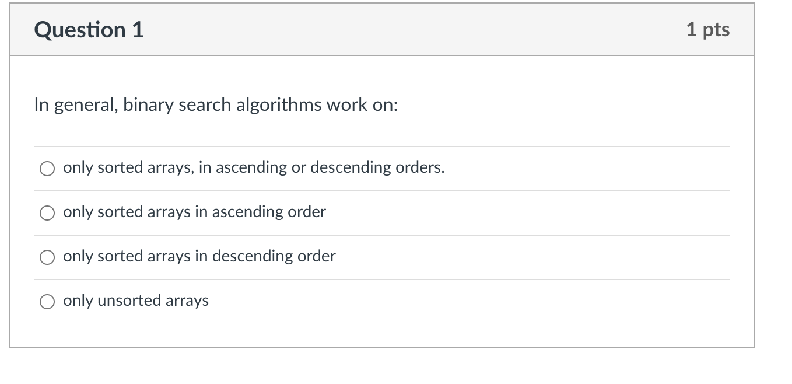Viewport: 792px width, 384px height.
Task: Click the 'Question 1' heading
Action: (x=89, y=30)
